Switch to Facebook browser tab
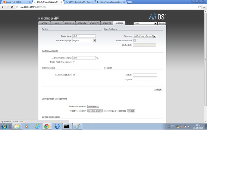241x175 pixels. pyautogui.click(x=111, y=2)
